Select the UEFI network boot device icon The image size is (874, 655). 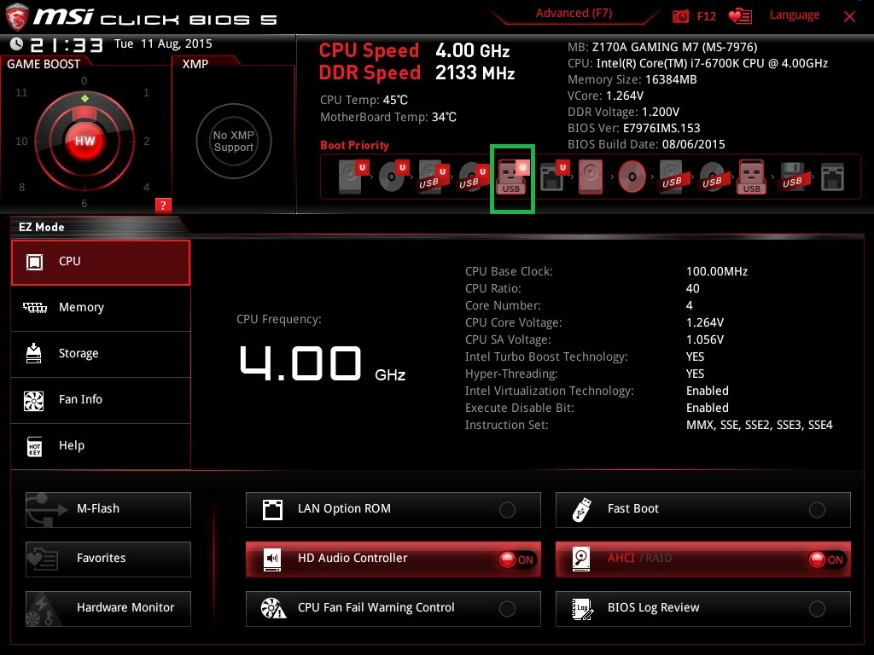coord(554,177)
